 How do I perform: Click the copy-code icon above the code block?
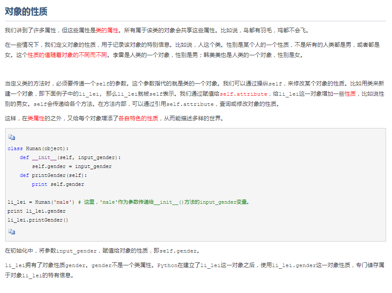[12, 137]
